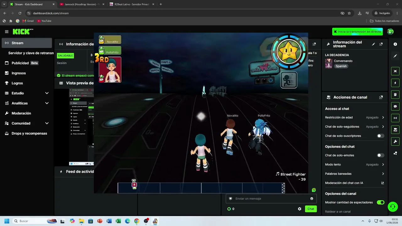Click the Spanish language tag

[341, 66]
